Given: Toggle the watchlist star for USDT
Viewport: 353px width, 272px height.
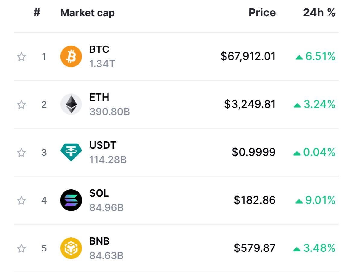Looking at the screenshot, I should pos(21,152).
